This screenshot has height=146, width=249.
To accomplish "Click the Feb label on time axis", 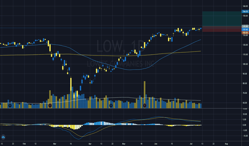I will coord(24,144).
